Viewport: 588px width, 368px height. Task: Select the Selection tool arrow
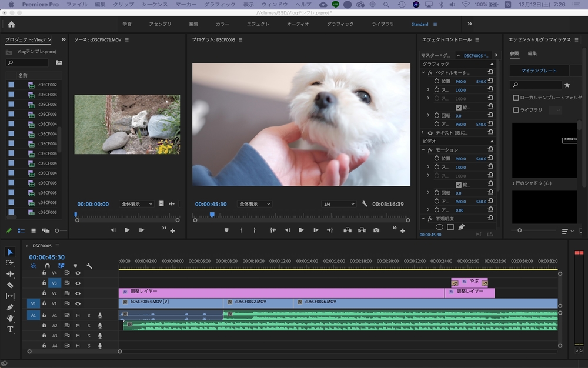click(10, 252)
